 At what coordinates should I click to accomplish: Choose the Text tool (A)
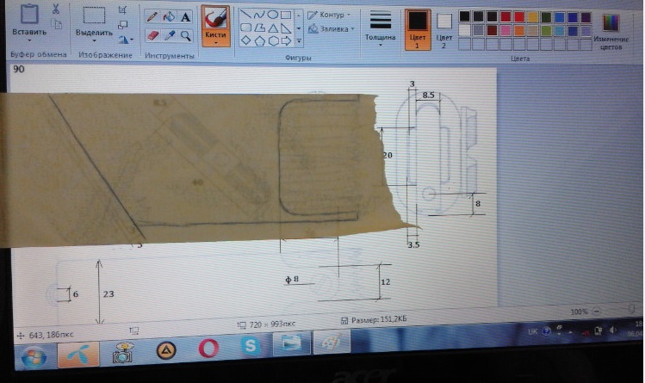click(185, 16)
